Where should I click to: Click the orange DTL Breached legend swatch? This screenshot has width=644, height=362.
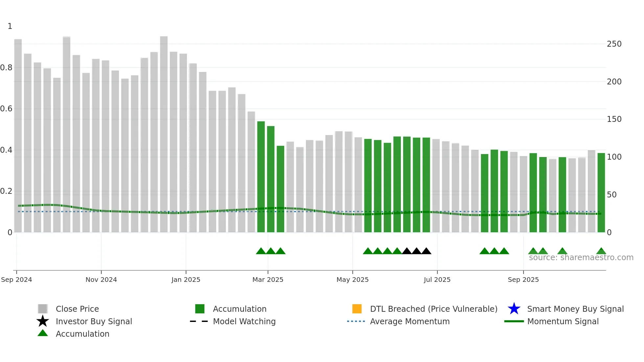click(357, 309)
